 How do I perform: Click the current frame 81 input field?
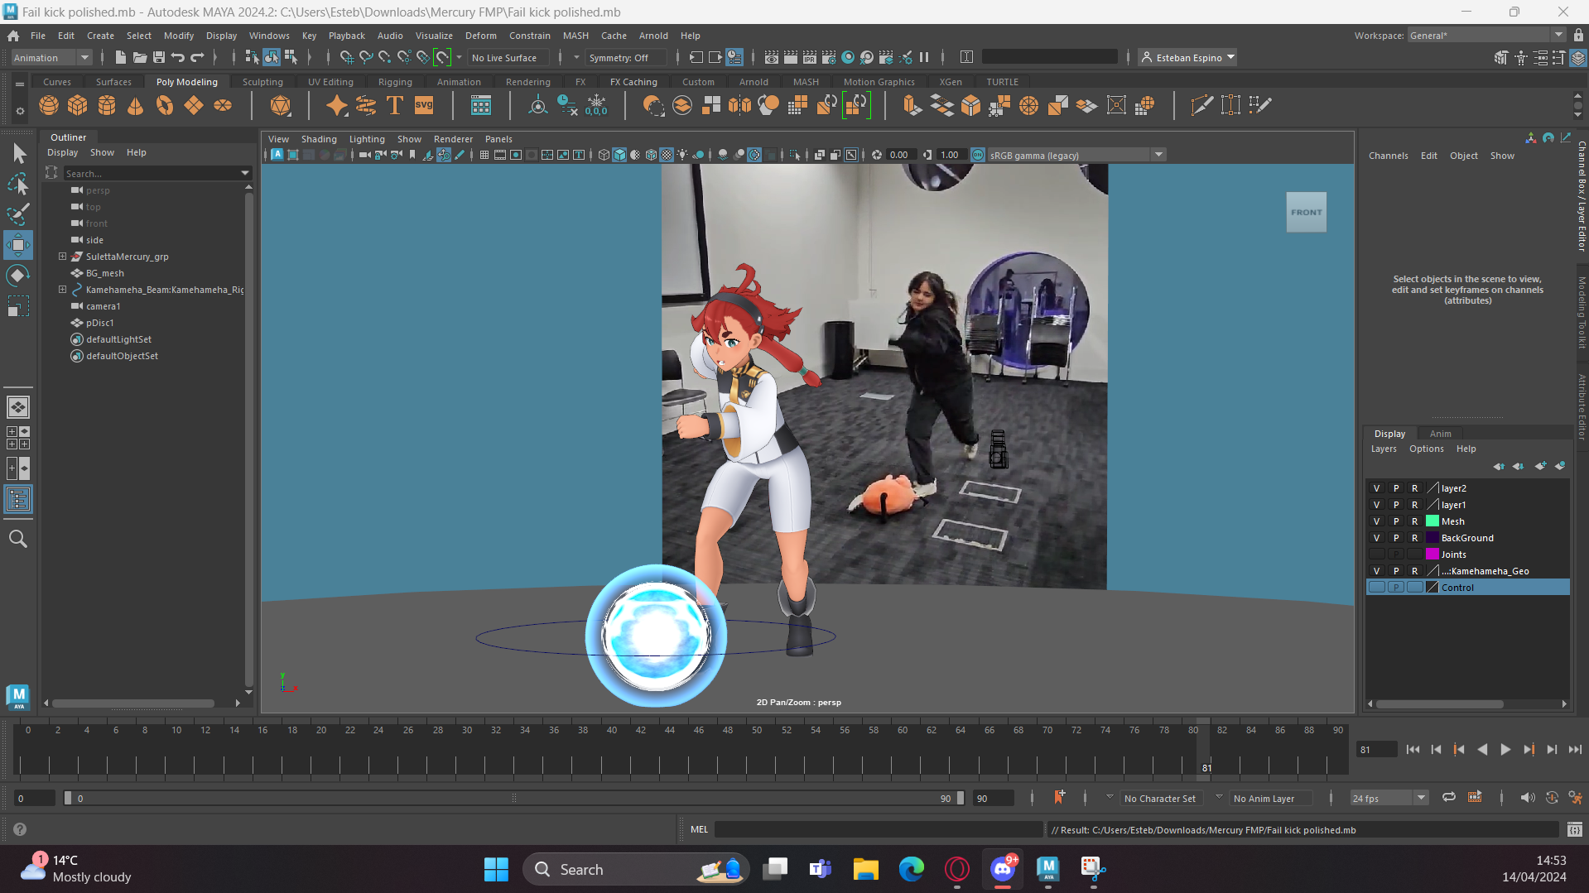coord(1376,749)
